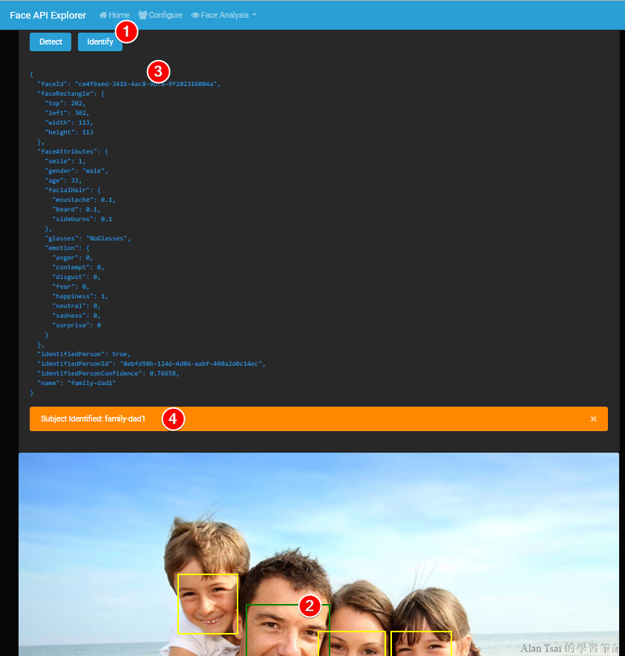Click the "moustache": 0.1 JSON line
625x656 pixels.
(x=84, y=200)
